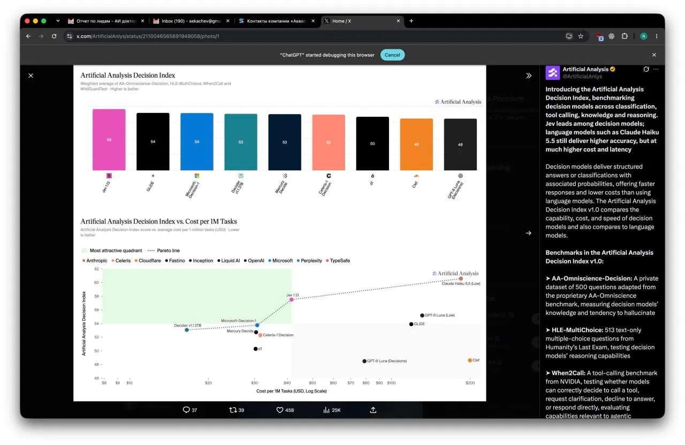The width and height of the screenshot is (685, 445).
Task: Reply to the post (37 comments)
Action: (x=190, y=410)
